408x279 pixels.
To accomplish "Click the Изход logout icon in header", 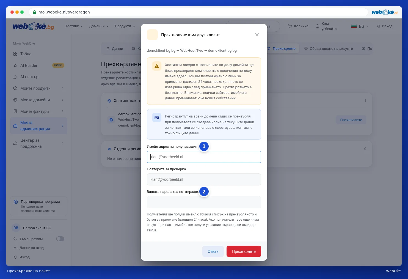I will click(378, 26).
